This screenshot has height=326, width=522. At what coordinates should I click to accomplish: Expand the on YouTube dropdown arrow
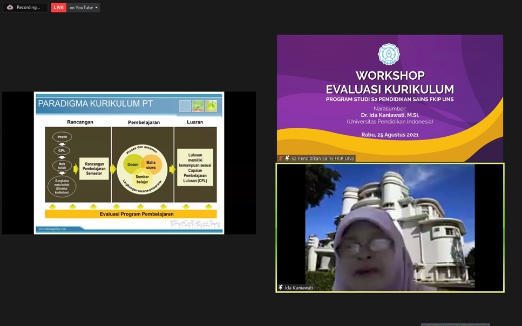pos(97,8)
